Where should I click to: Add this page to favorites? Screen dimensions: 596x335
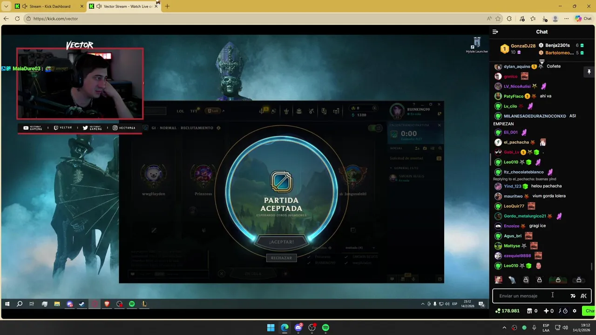click(x=498, y=19)
